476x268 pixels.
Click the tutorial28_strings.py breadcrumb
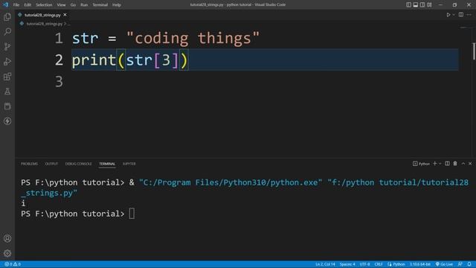click(44, 24)
